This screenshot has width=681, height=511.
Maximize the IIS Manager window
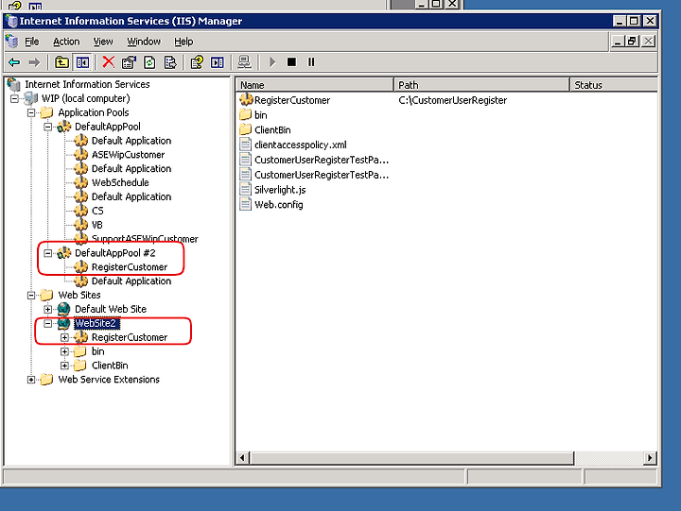[634, 21]
